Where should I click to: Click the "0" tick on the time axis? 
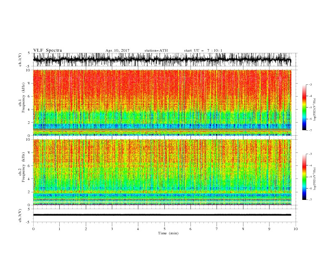click(x=33, y=229)
